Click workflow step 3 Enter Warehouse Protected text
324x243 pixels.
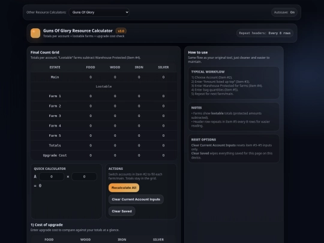[227, 86]
